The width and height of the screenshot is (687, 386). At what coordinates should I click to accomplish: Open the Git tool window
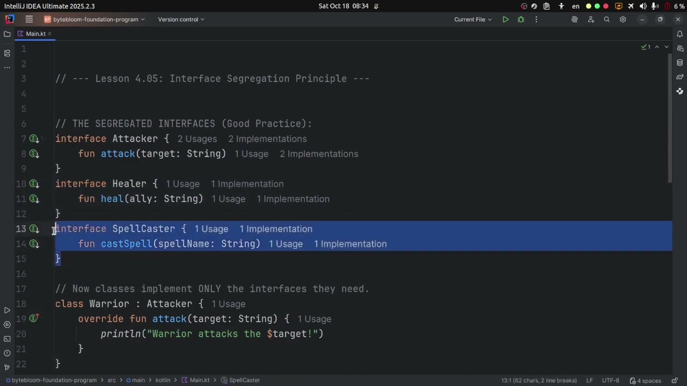coord(7,367)
